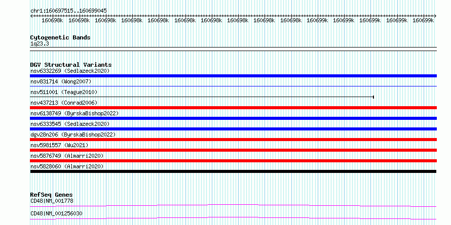
Task: Select the 1q23.3 band label
Action: [40, 43]
